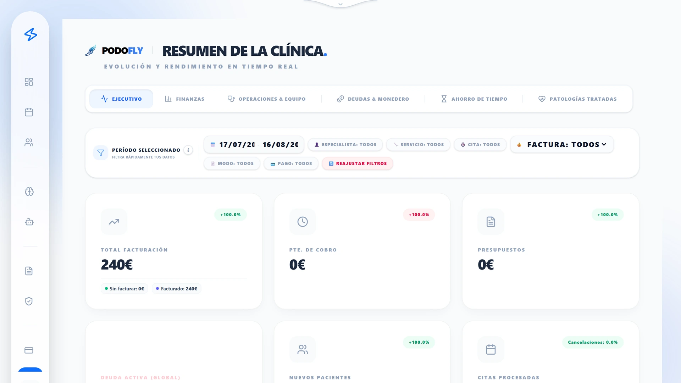Switch to the Finanzas tab
The image size is (681, 383).
pos(184,99)
